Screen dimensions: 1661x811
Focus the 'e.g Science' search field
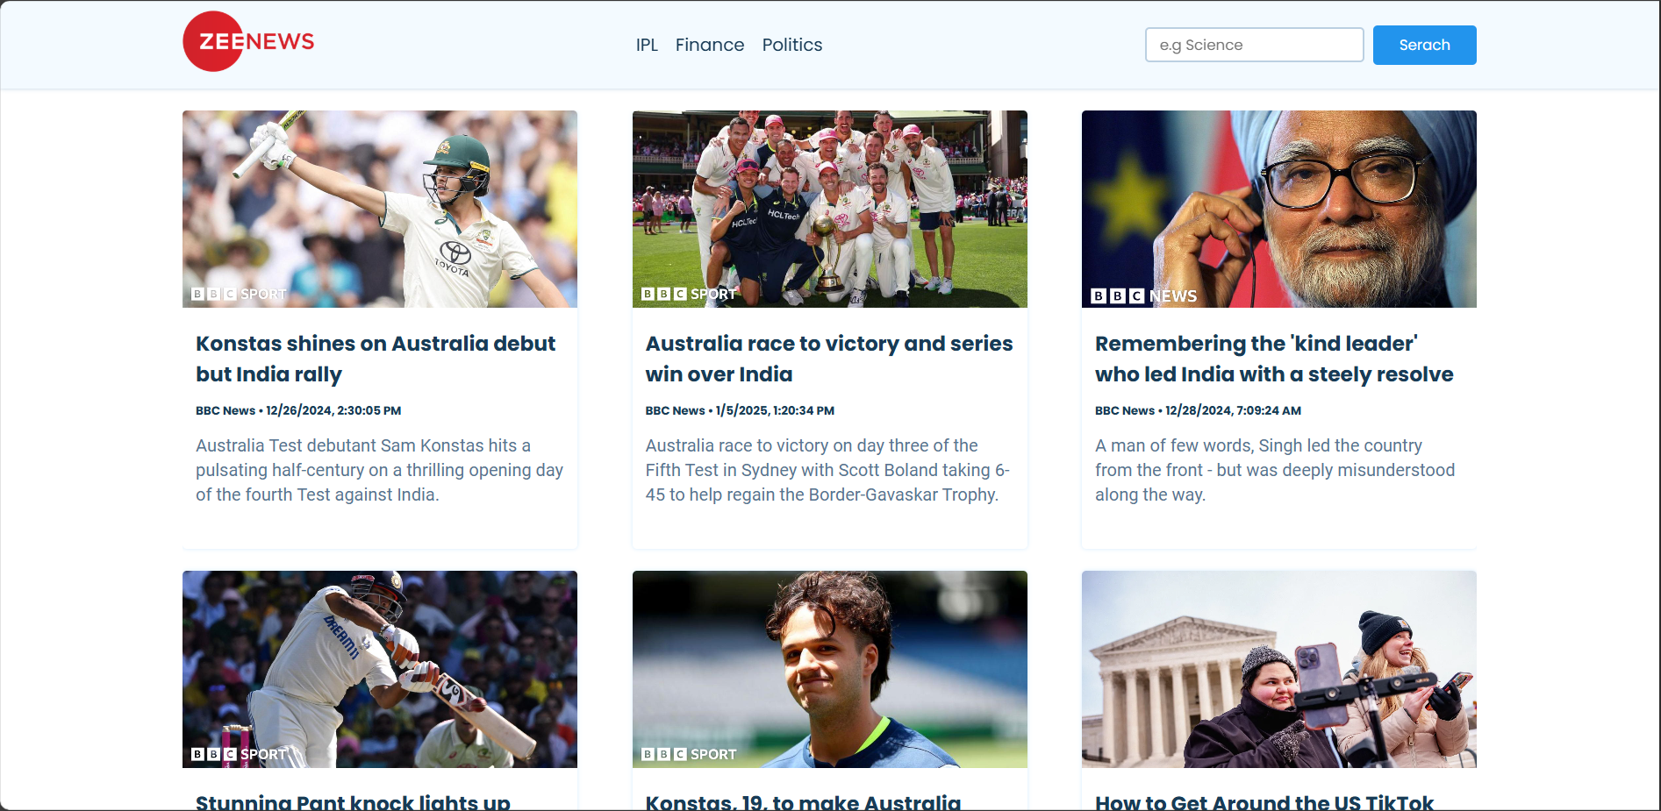1254,45
